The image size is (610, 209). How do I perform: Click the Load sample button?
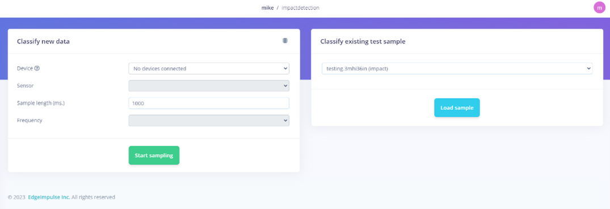tap(457, 108)
